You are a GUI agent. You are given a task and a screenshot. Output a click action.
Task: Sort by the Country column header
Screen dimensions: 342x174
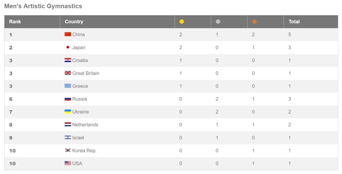(x=74, y=22)
